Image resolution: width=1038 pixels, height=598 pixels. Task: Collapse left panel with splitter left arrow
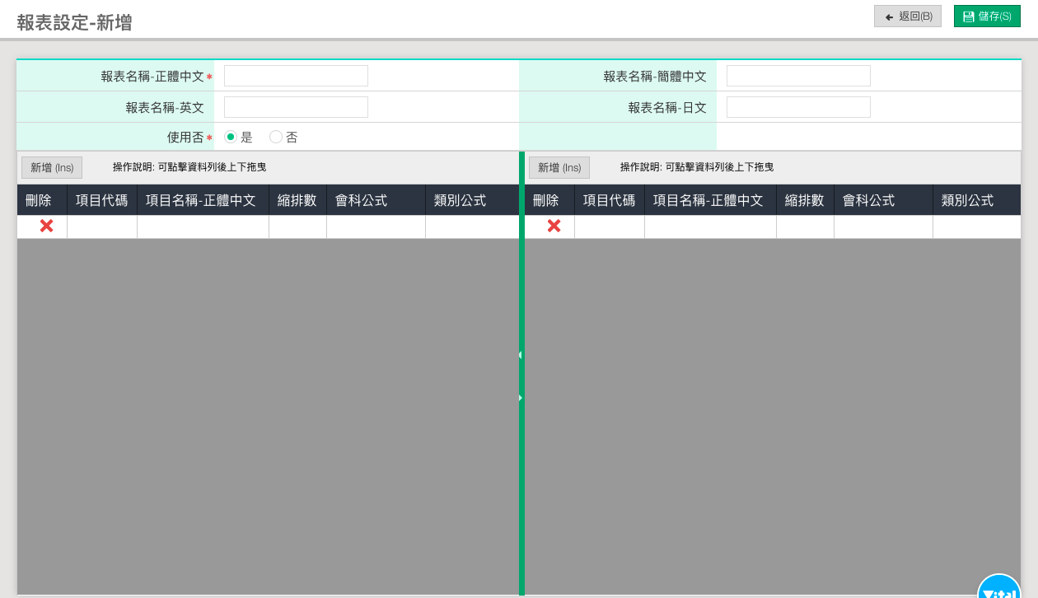pos(521,355)
